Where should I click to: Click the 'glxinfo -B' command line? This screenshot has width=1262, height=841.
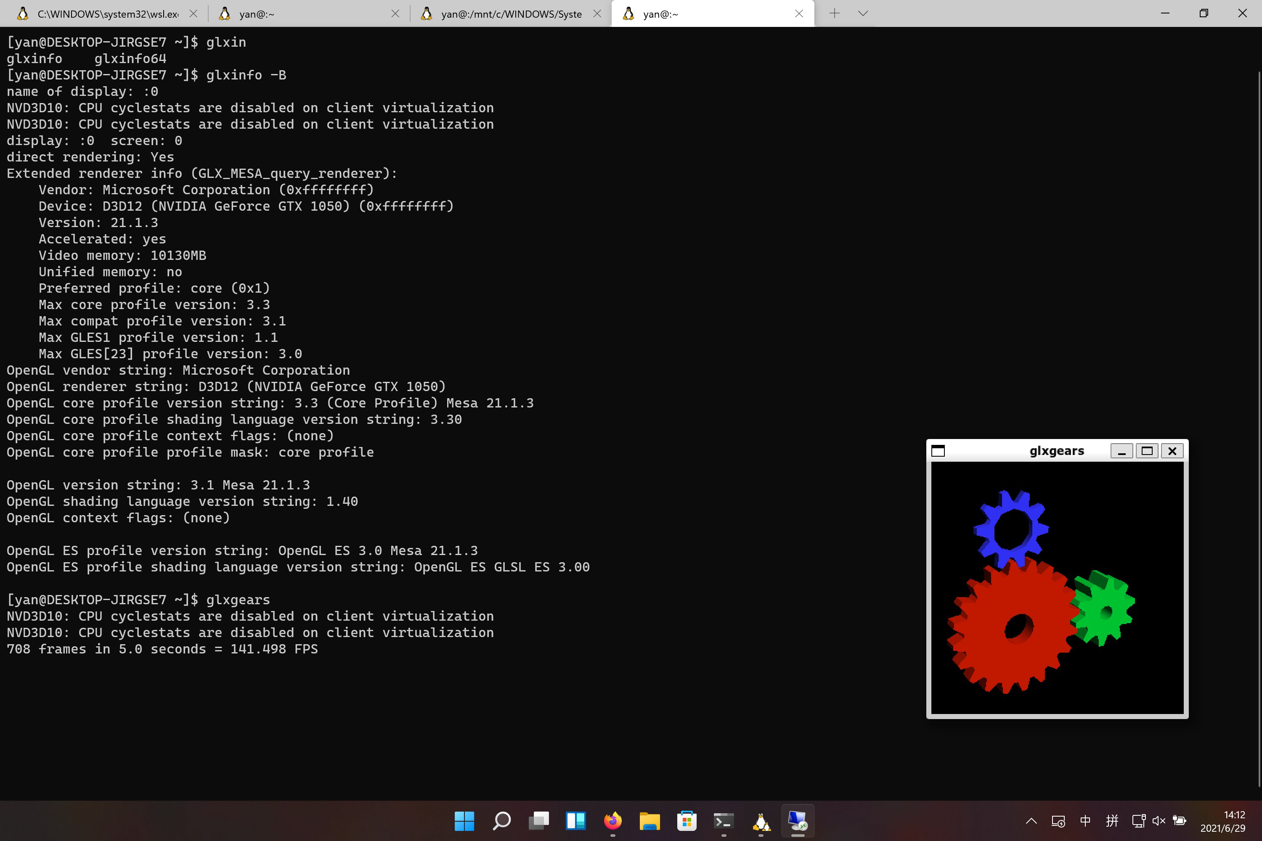pos(146,75)
